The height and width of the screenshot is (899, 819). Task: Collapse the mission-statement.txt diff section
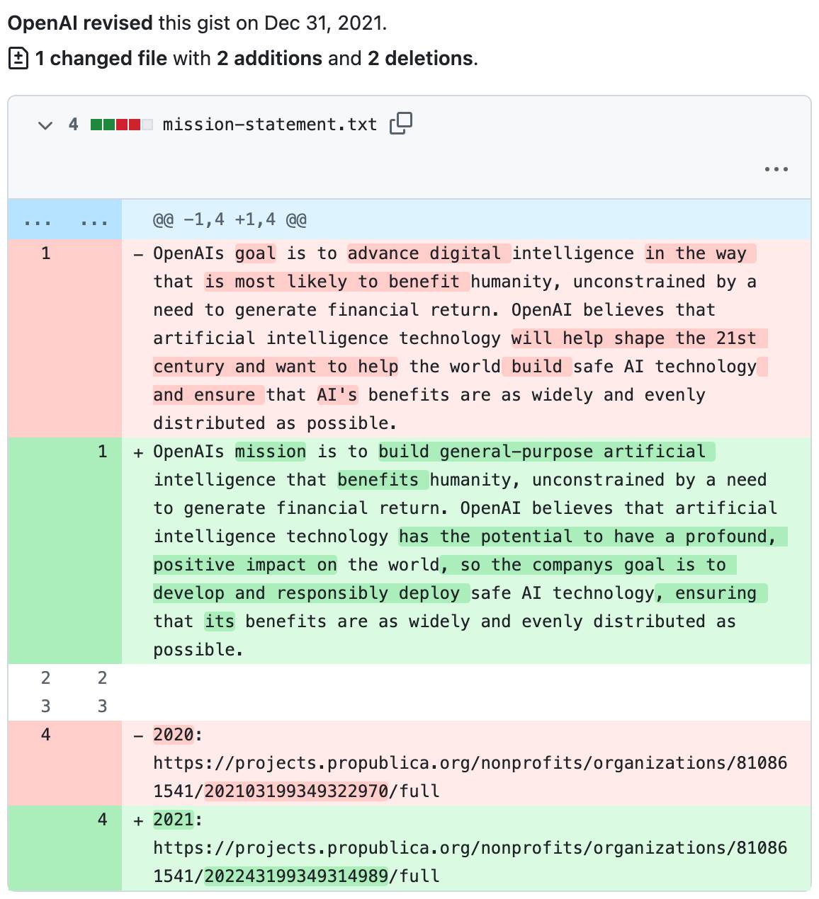(x=45, y=125)
